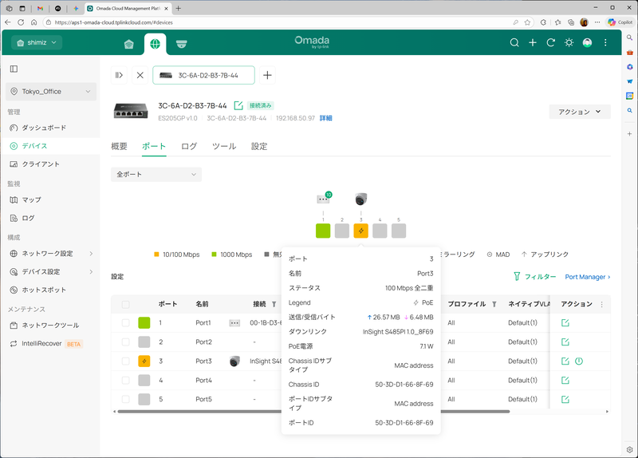Tick the Port5 row checkbox
This screenshot has width=638, height=458.
[x=126, y=400]
